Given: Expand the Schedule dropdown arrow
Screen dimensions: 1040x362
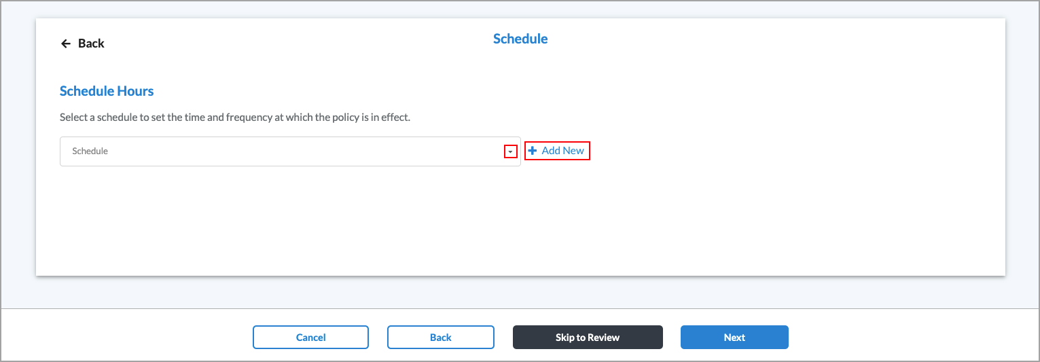Looking at the screenshot, I should (x=510, y=151).
